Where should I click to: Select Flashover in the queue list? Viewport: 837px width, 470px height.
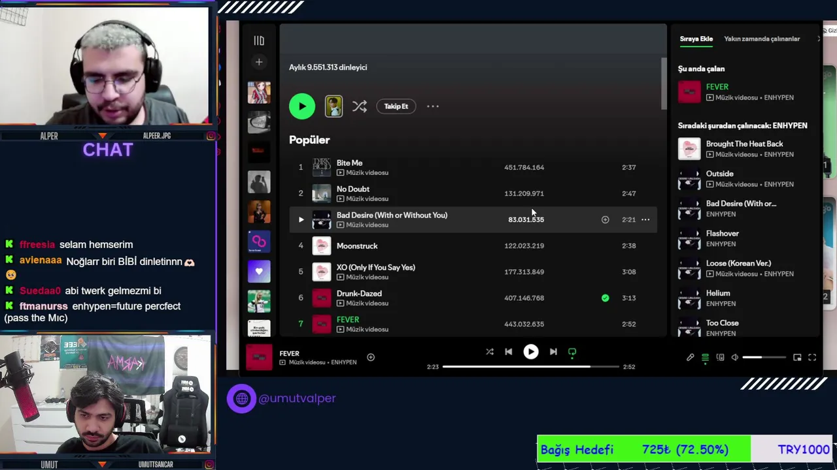coord(722,233)
